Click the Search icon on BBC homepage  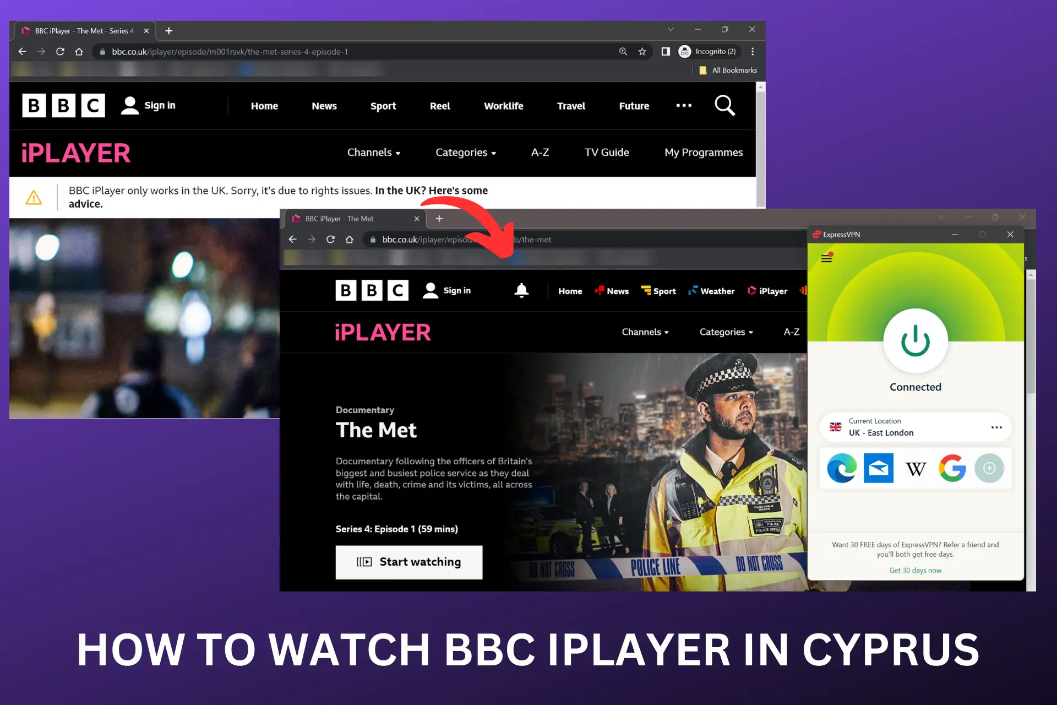[x=723, y=105]
